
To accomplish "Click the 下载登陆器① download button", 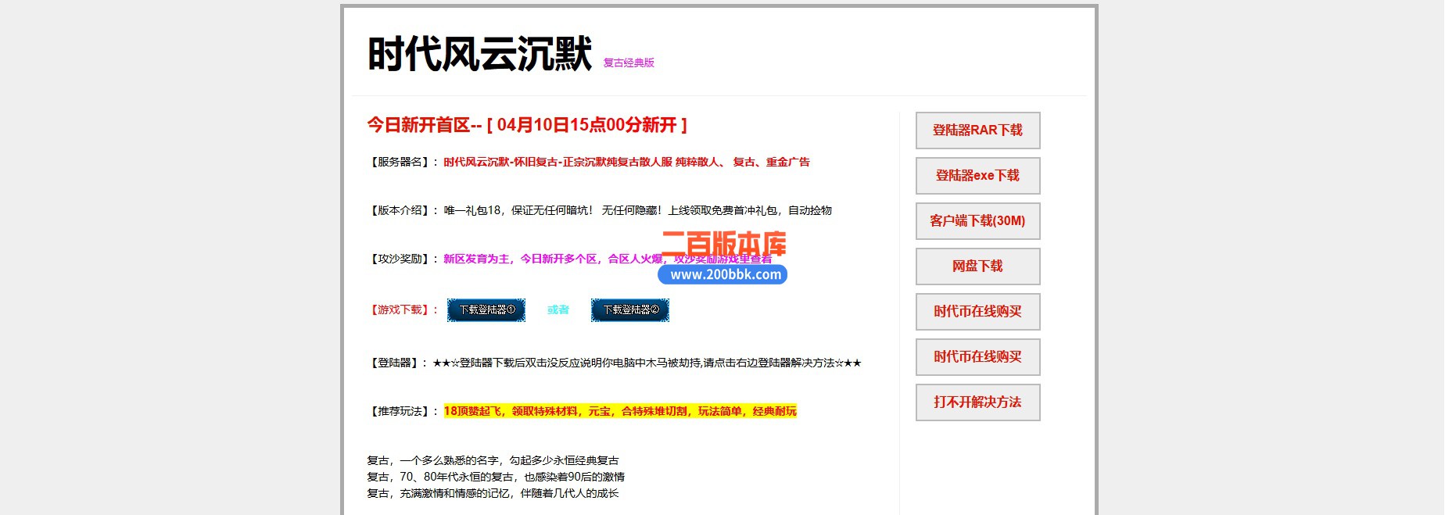I will point(486,310).
